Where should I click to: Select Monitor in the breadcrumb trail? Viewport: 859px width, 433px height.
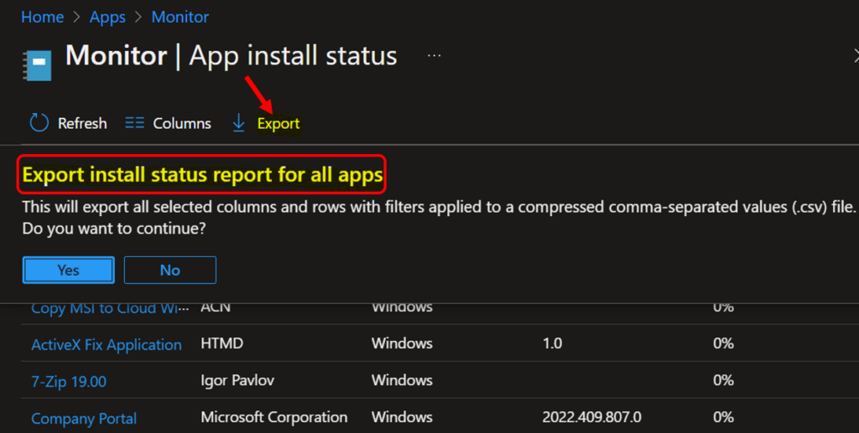click(180, 17)
